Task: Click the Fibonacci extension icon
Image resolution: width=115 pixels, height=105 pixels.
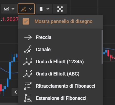Action: (x=28, y=98)
